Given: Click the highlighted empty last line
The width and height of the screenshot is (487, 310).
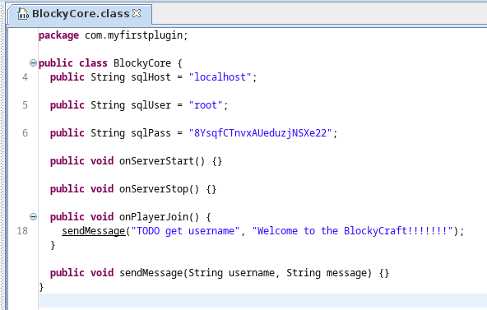Looking at the screenshot, I should coord(262,300).
